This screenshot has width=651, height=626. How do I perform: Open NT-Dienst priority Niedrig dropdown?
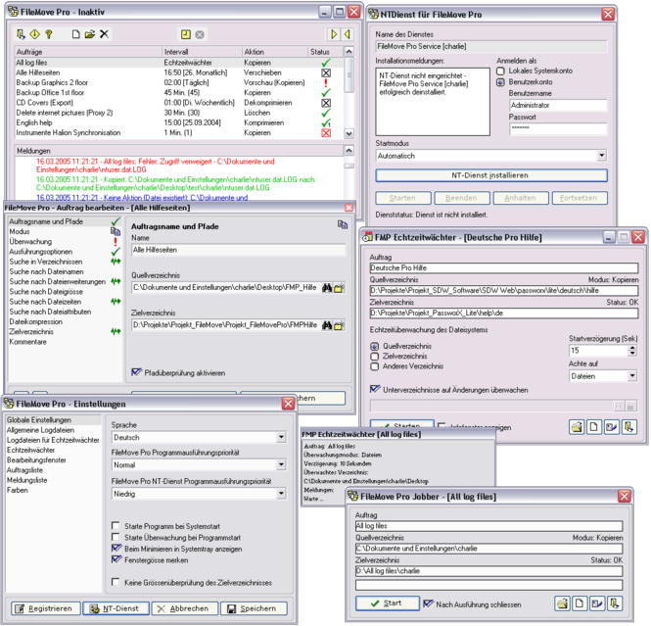281,494
